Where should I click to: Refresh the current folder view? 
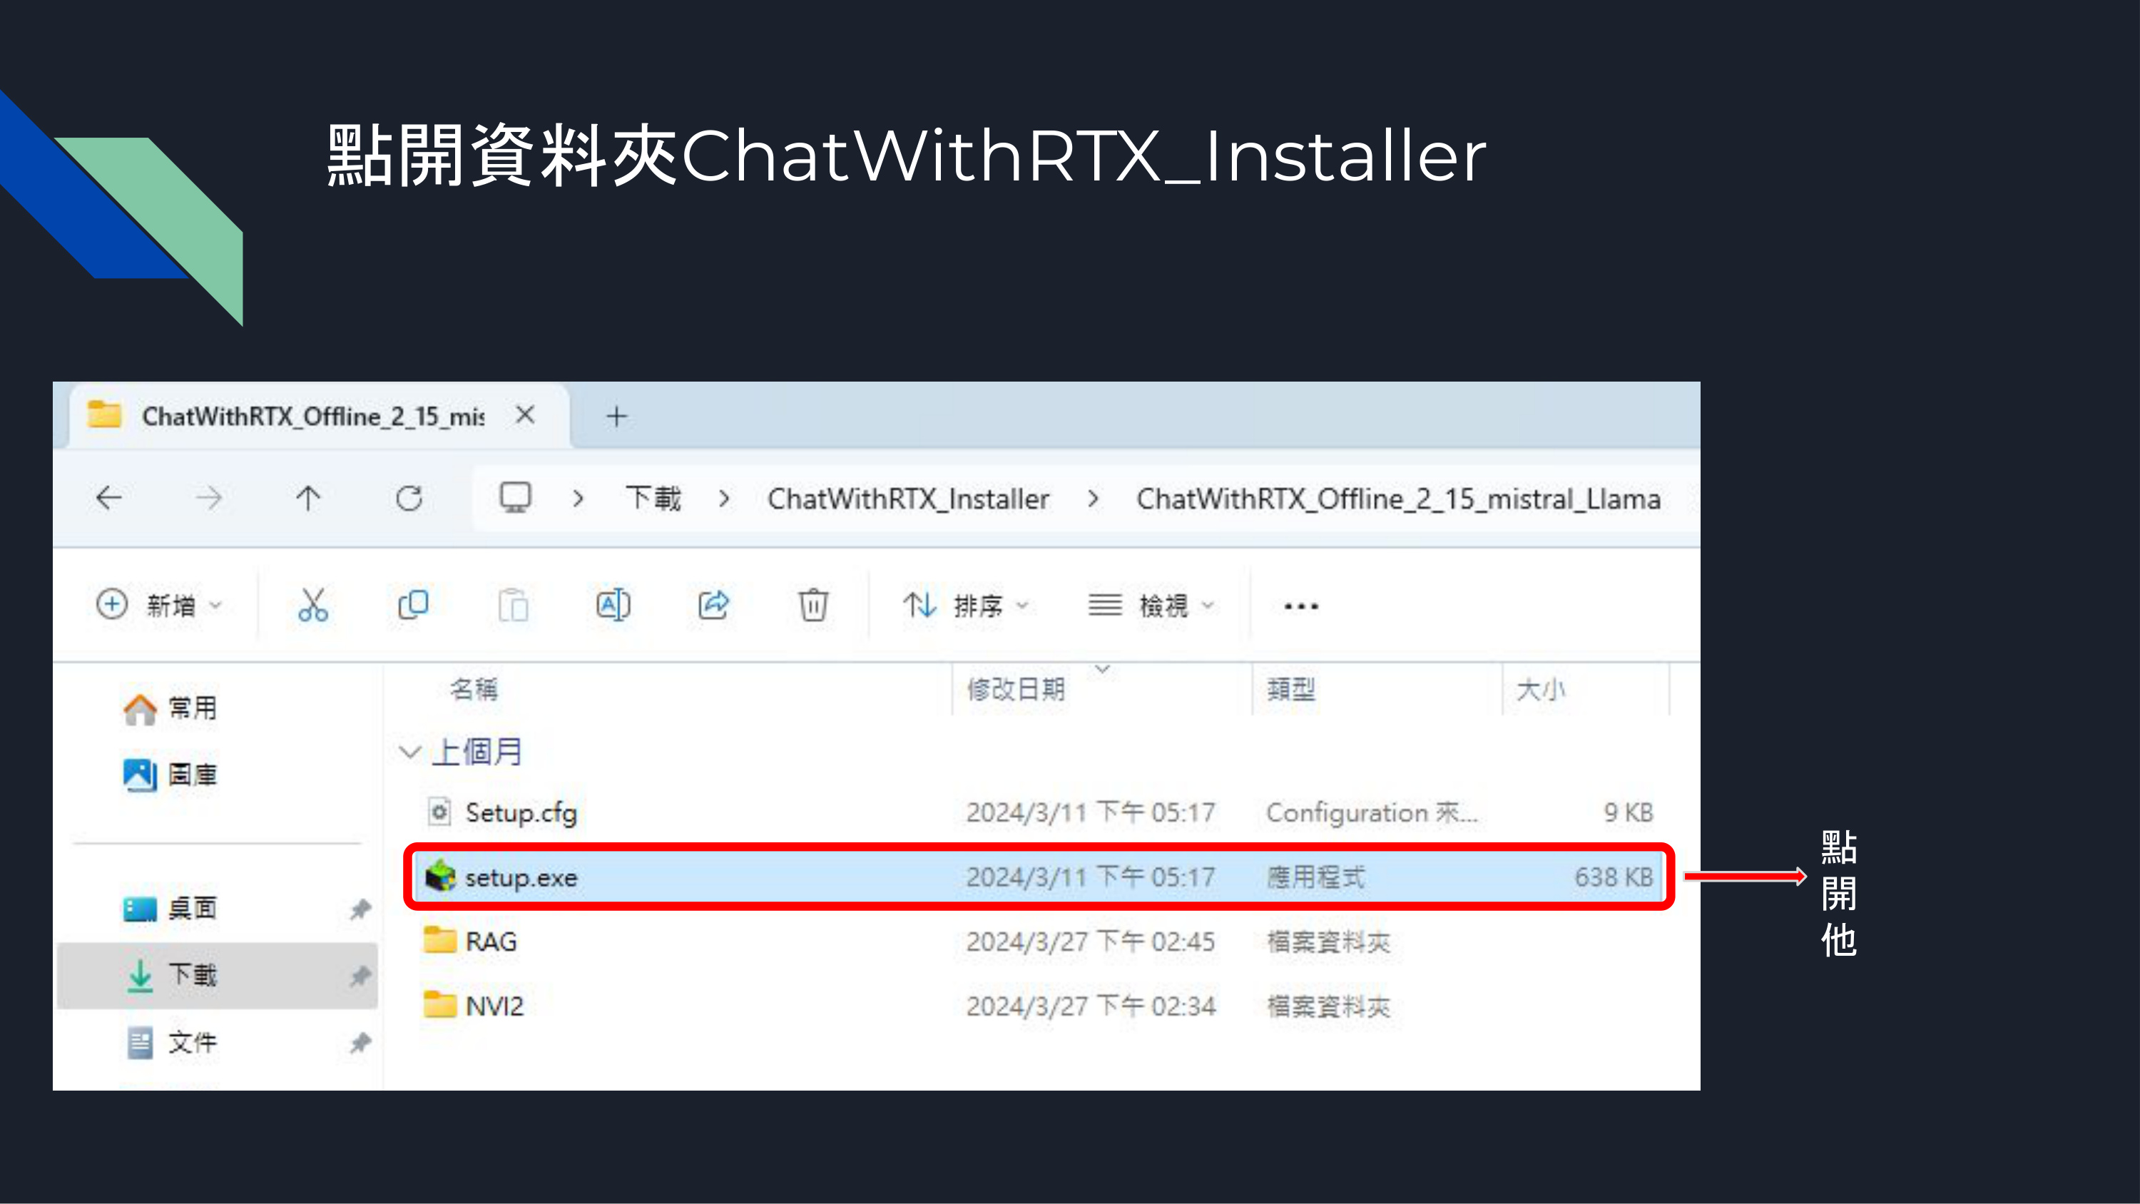pyautogui.click(x=409, y=499)
